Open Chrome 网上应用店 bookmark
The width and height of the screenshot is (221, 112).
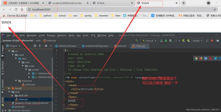tap(15, 16)
